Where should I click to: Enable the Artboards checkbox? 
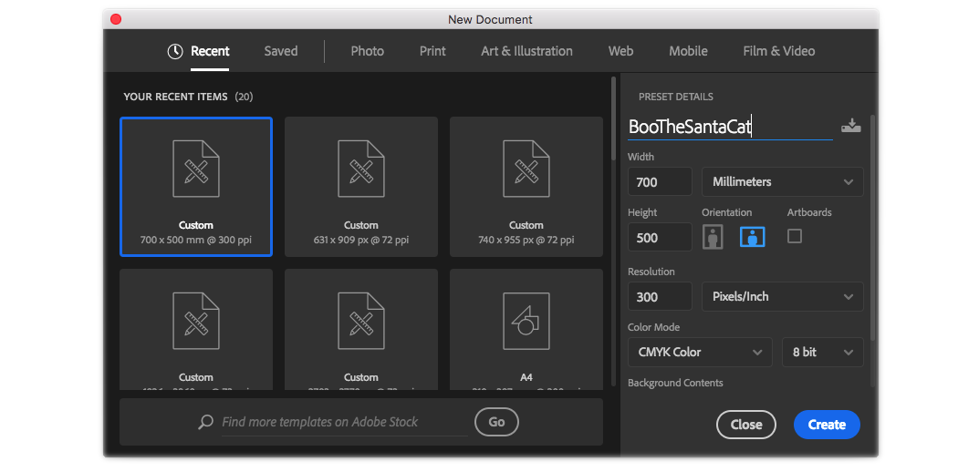click(795, 236)
